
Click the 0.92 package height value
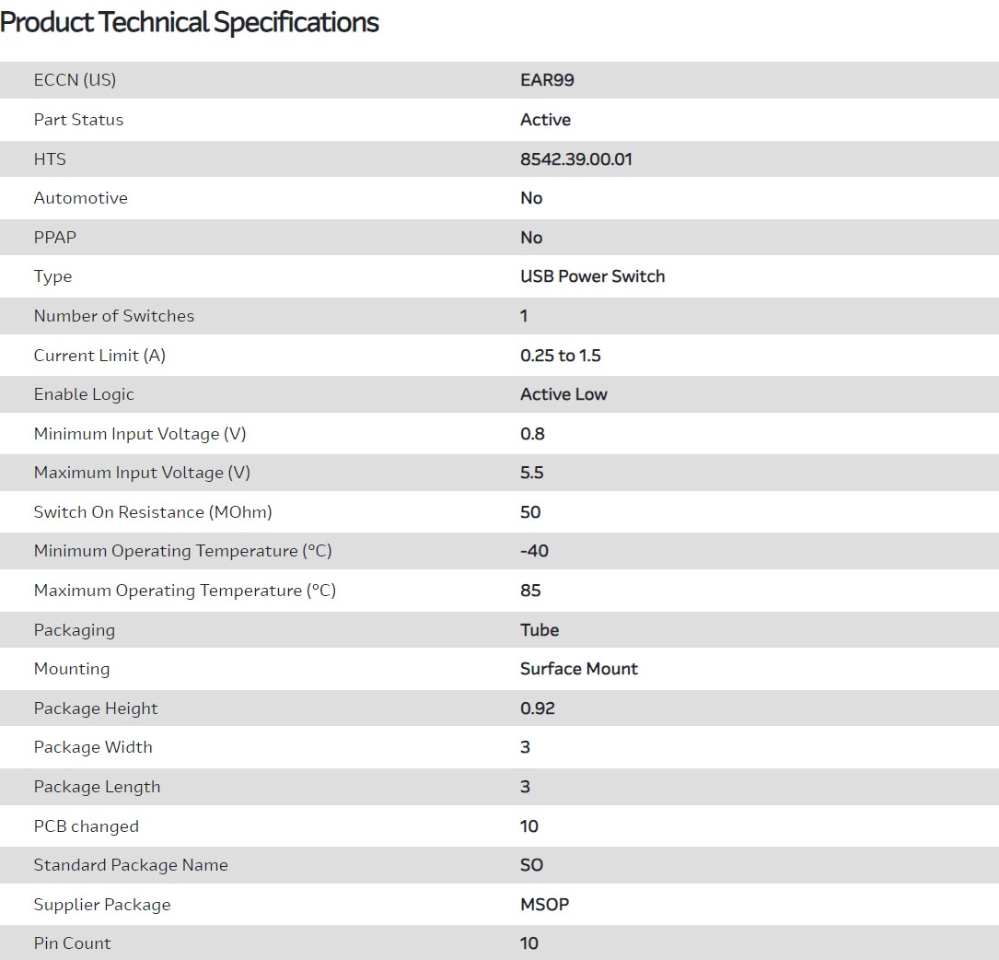(538, 708)
